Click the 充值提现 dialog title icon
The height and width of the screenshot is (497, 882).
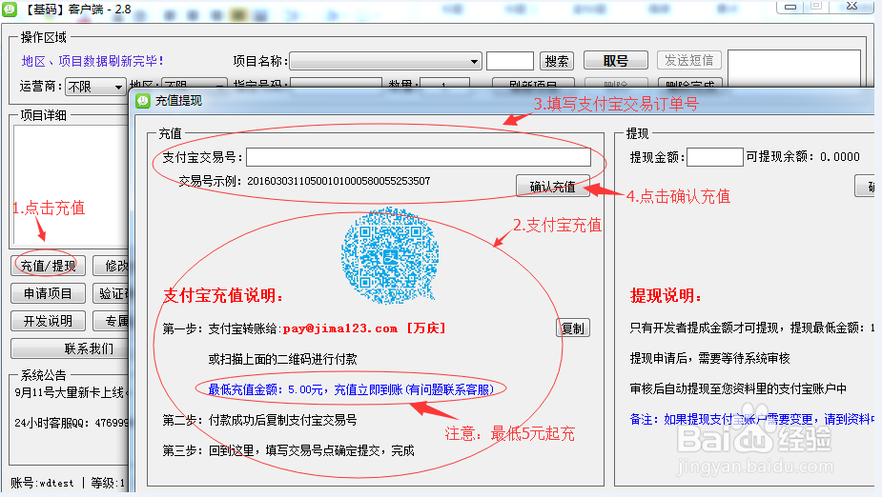point(143,101)
